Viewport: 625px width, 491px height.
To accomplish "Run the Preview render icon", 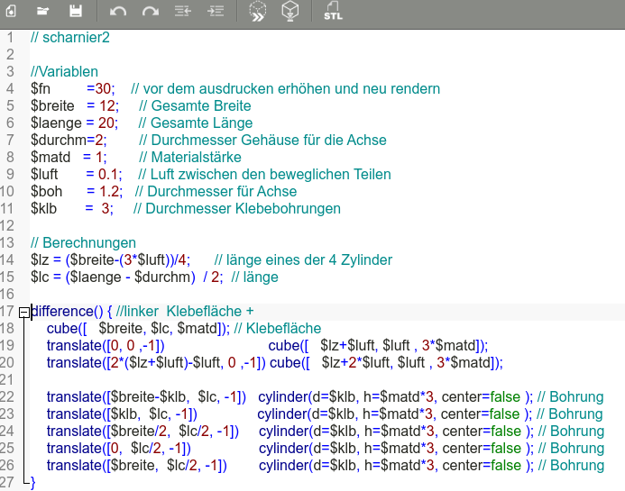I will [258, 11].
